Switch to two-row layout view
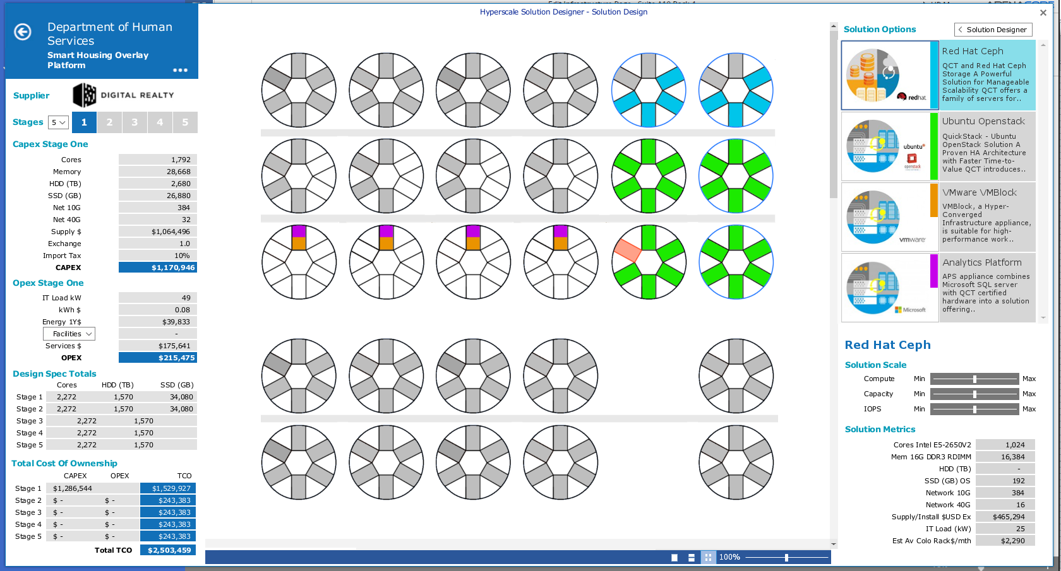Screen dimensions: 1061x571 pyautogui.click(x=692, y=558)
